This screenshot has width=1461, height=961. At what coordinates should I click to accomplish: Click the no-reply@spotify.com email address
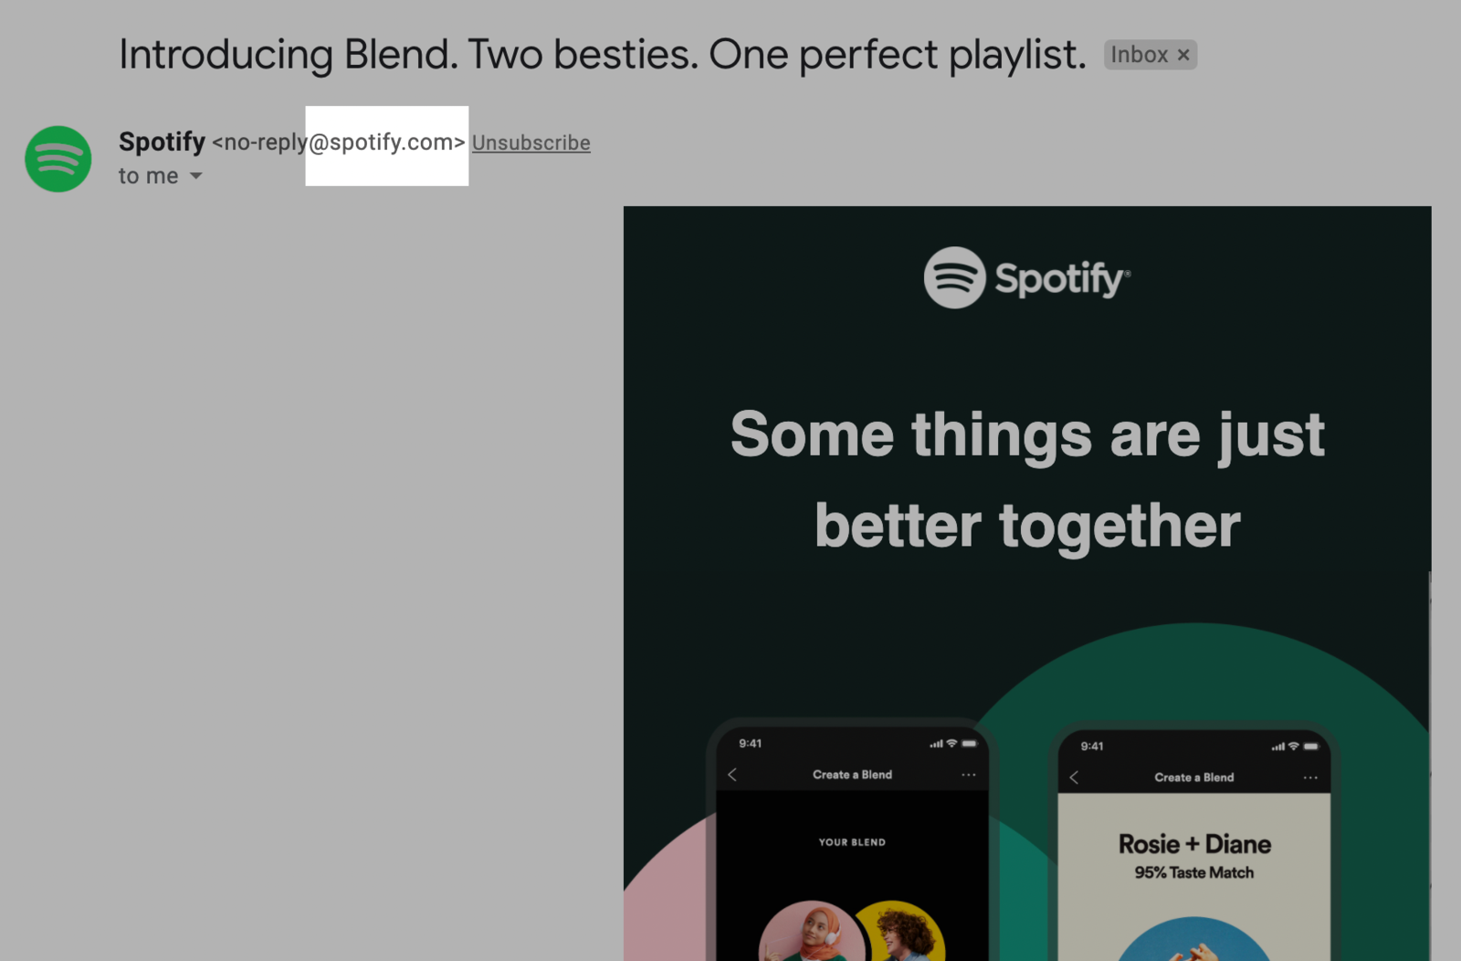click(x=339, y=142)
